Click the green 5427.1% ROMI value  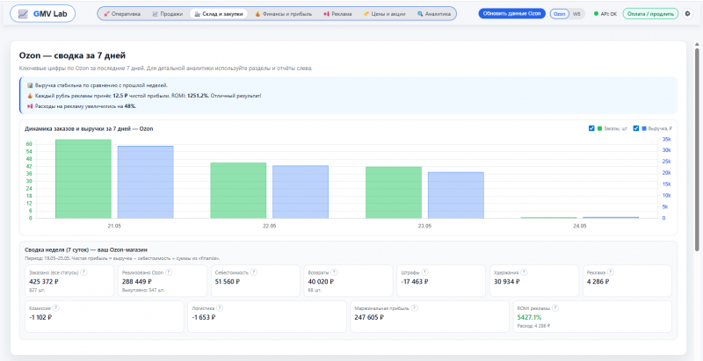point(529,318)
